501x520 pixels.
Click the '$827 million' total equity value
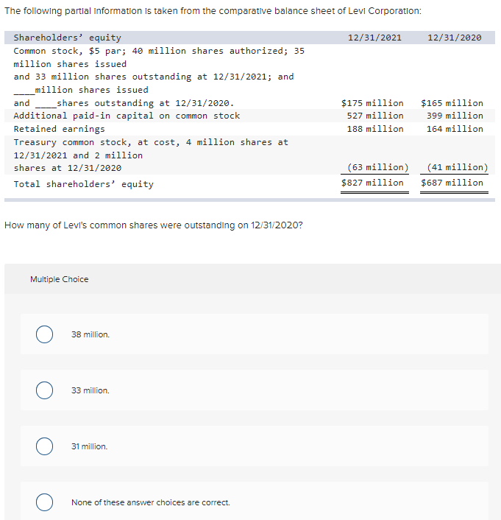[372, 183]
